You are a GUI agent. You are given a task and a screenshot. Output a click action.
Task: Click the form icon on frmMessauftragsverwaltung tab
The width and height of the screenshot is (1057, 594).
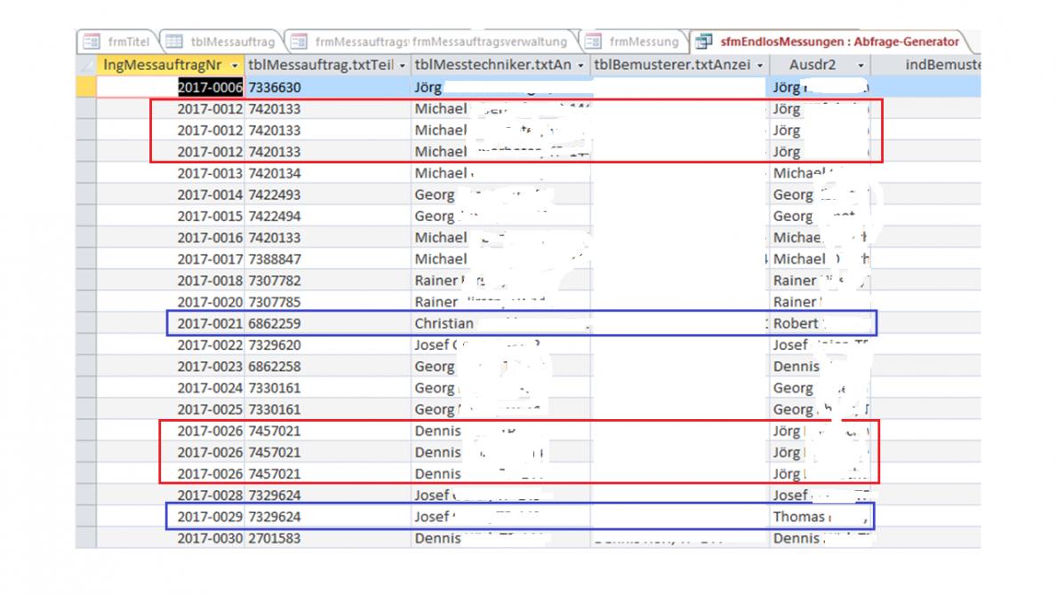coord(300,42)
